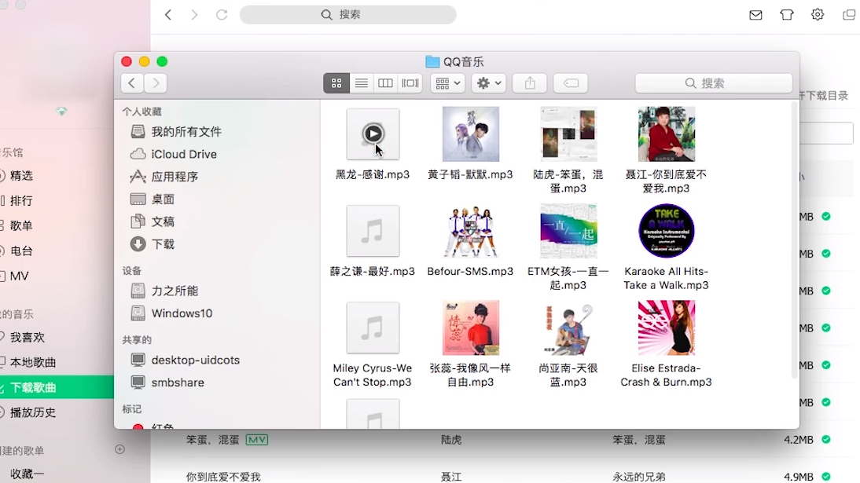Click the 4.2MB downloaded checkmark icon

pyautogui.click(x=826, y=440)
